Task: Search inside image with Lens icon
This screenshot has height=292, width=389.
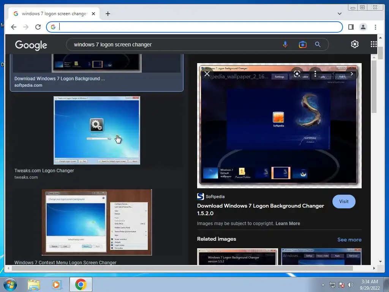Action: [297, 74]
